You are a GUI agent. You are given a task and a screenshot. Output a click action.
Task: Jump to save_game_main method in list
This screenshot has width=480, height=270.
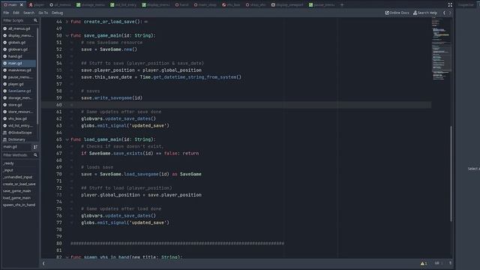coord(16,191)
